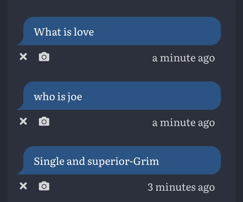Click the word 'and' in the third message

tap(76, 161)
